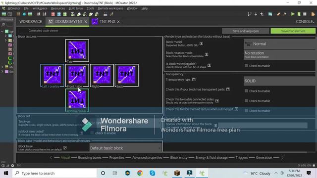Click the sync/push changes arrows icon

262,14
